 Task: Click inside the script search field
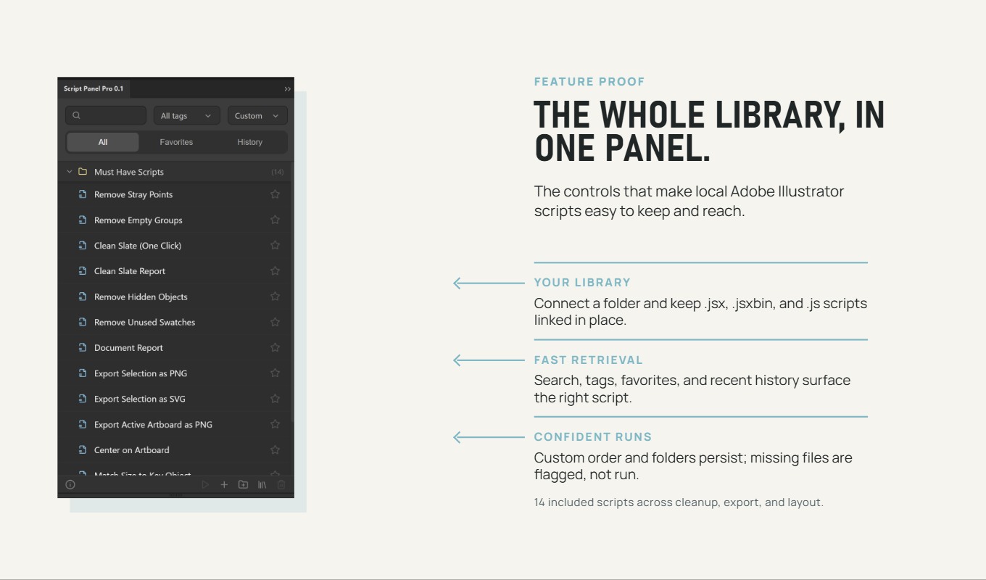(x=106, y=115)
